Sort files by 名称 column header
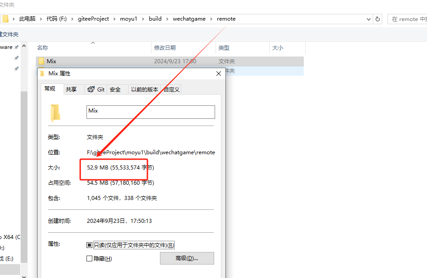Screen dimensions: 427x278 click(43, 48)
